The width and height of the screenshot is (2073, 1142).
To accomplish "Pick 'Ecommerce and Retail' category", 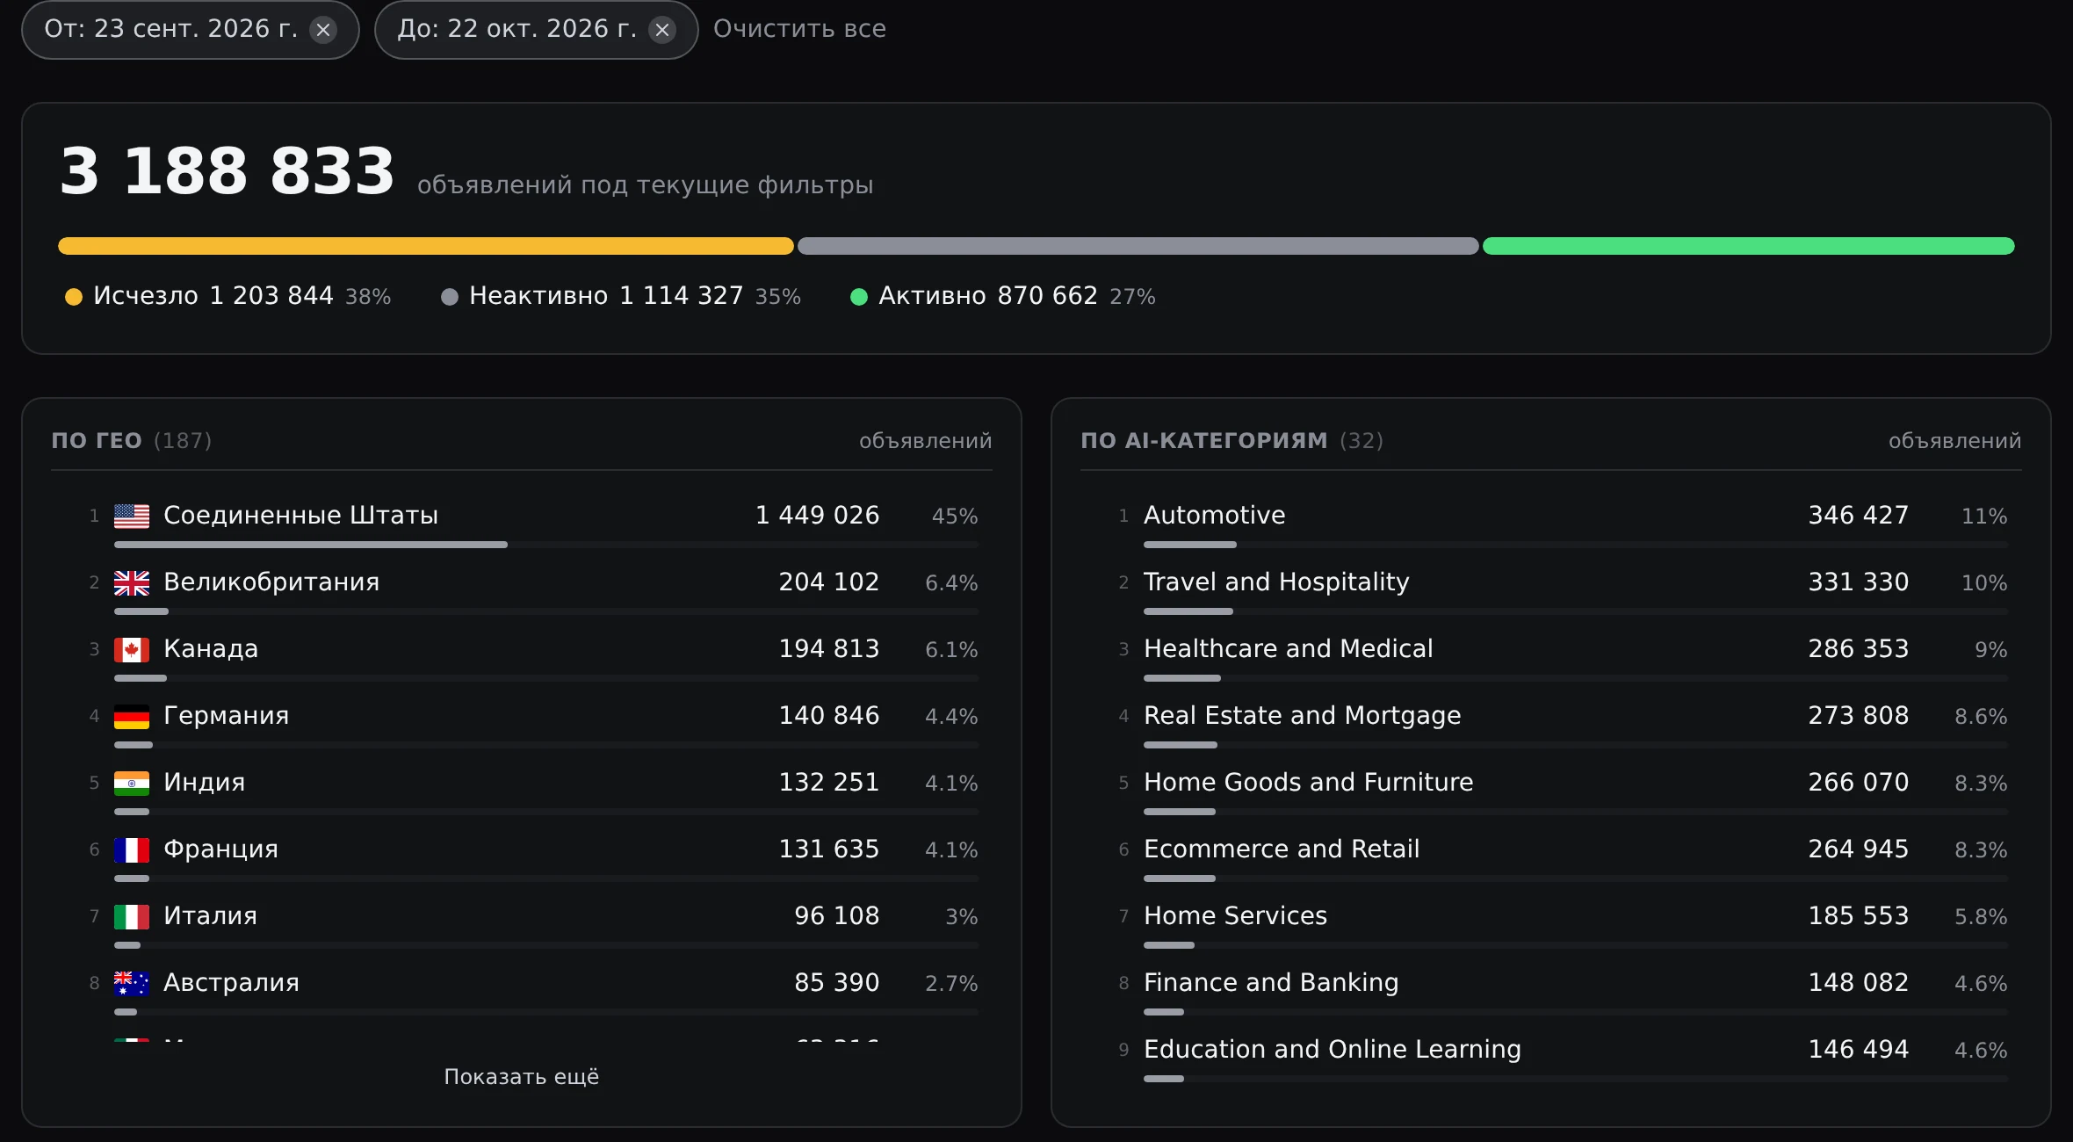I will [x=1282, y=849].
